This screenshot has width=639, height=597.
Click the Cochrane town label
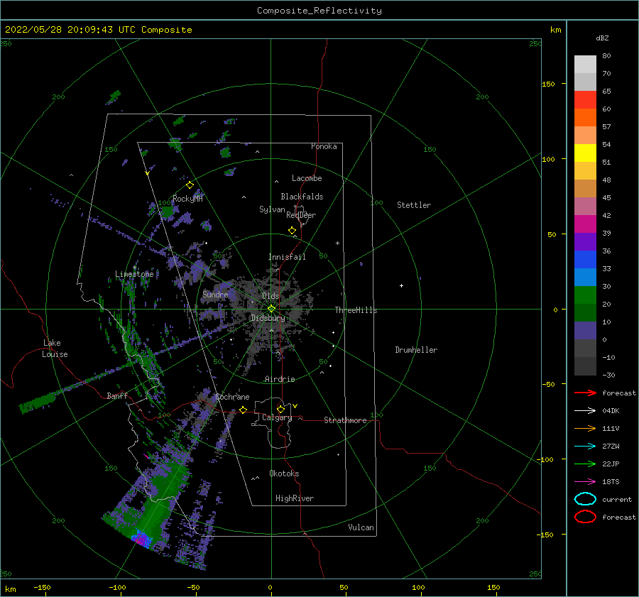click(x=232, y=397)
